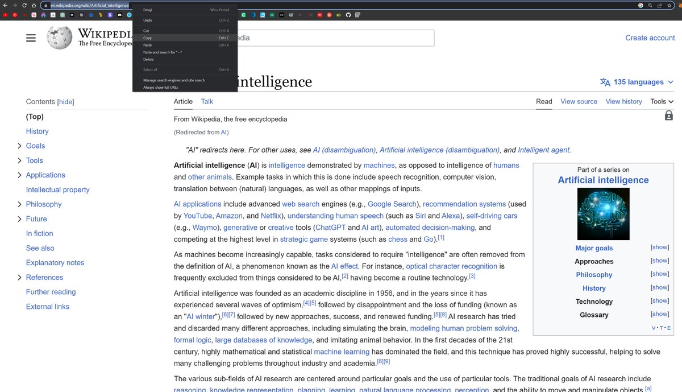Open the ChatGPT article link

point(330,228)
